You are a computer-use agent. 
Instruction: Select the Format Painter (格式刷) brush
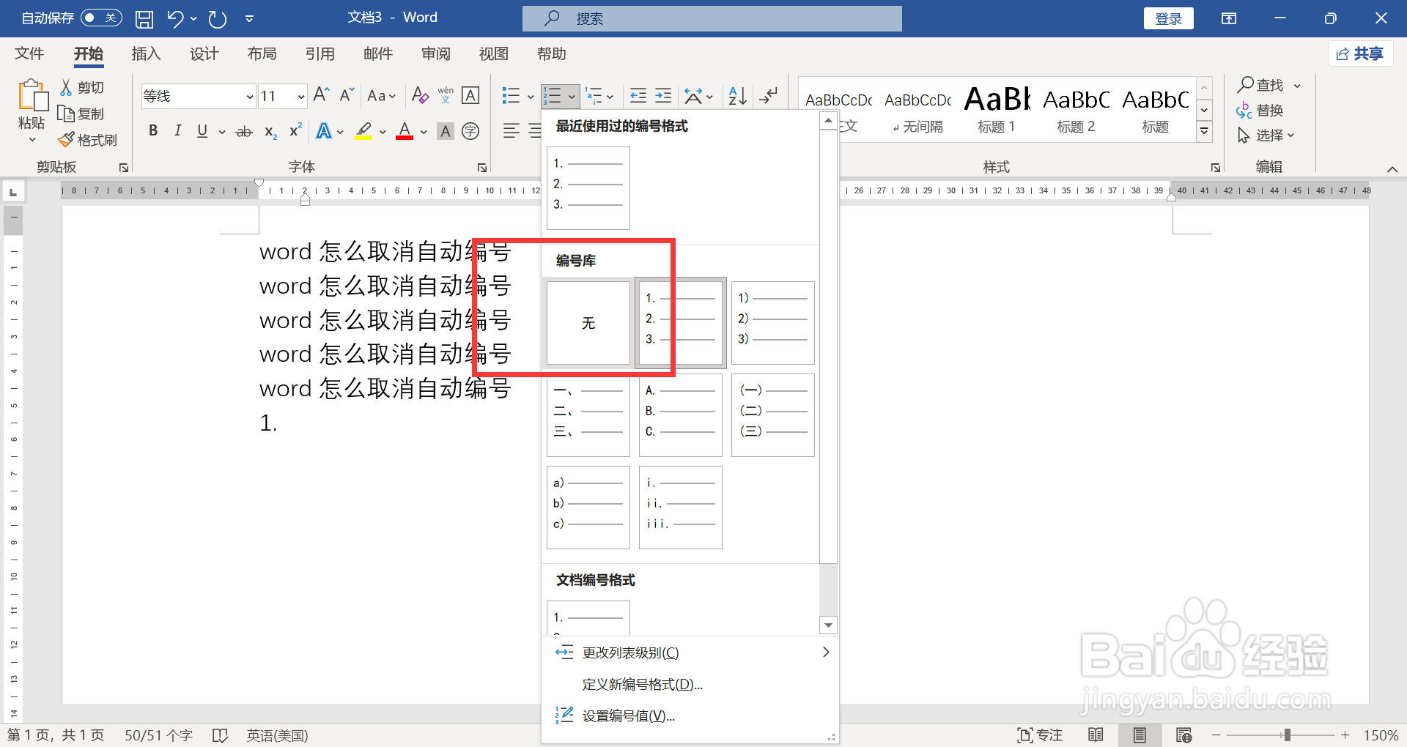tap(66, 139)
